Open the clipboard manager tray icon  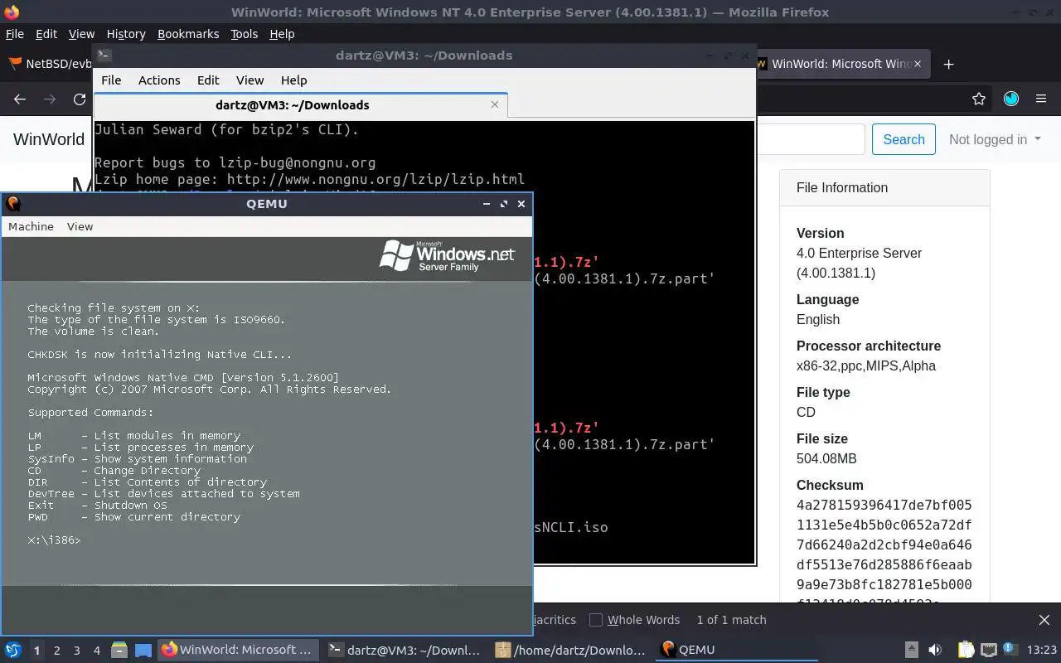click(967, 650)
